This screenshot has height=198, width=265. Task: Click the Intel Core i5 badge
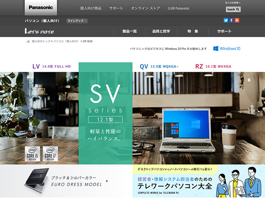tap(32, 154)
